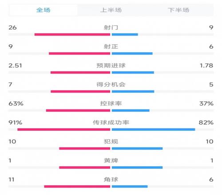
Task: Click the 犯规 stat label
Action: coord(111,141)
